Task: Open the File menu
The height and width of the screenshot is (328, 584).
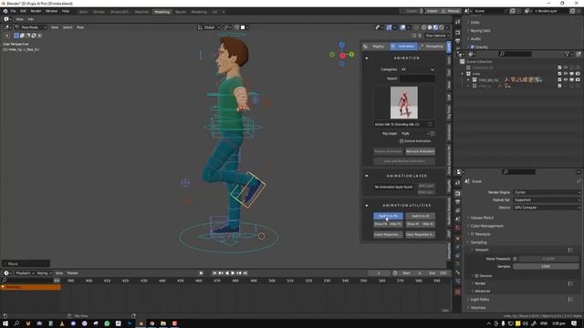Action: click(13, 11)
